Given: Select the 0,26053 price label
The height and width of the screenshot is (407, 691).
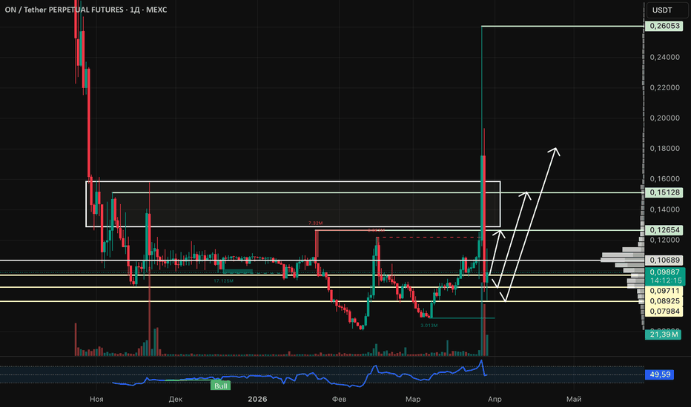Looking at the screenshot, I should (x=664, y=26).
